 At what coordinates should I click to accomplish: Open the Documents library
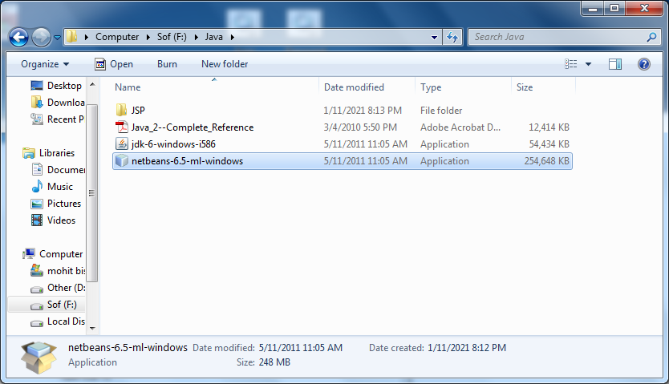pyautogui.click(x=58, y=170)
